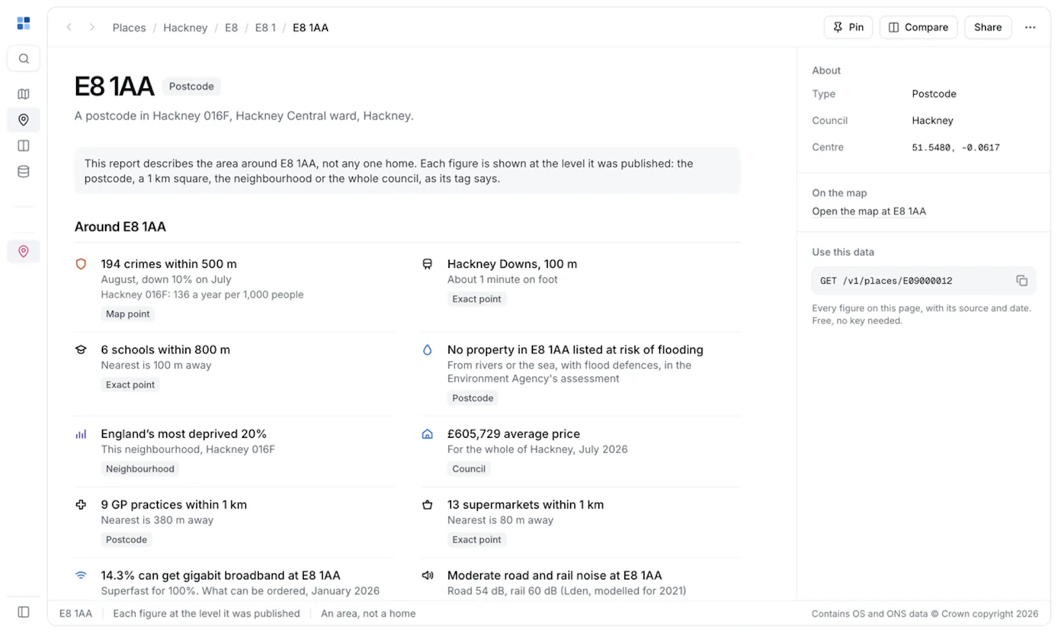Open the database icon in the sidebar

pyautogui.click(x=23, y=171)
